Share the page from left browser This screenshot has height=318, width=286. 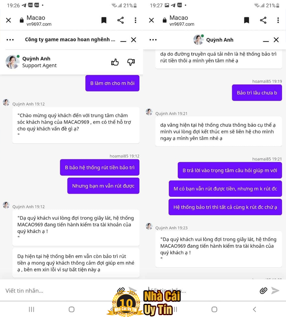[121, 20]
